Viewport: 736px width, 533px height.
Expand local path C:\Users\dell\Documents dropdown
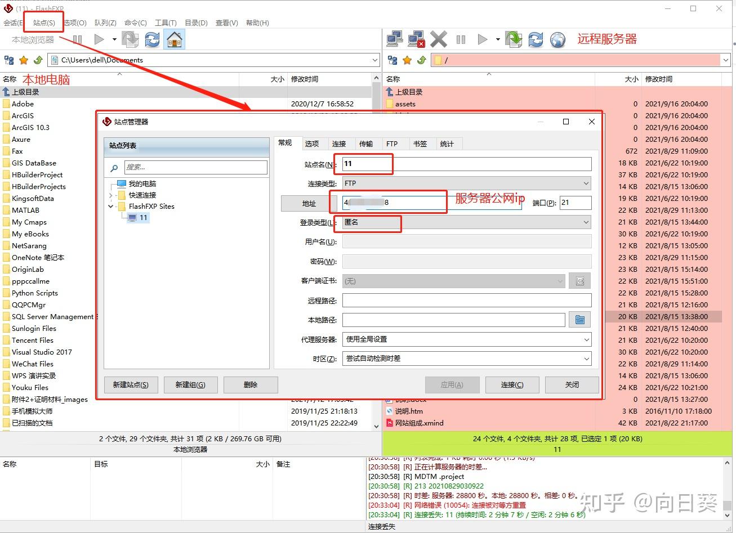pyautogui.click(x=375, y=60)
